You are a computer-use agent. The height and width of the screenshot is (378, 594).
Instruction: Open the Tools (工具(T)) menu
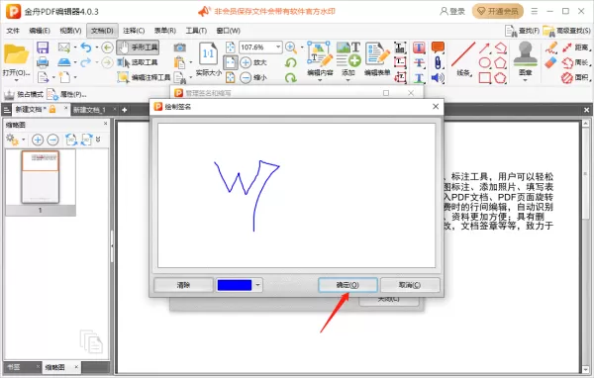pos(196,31)
